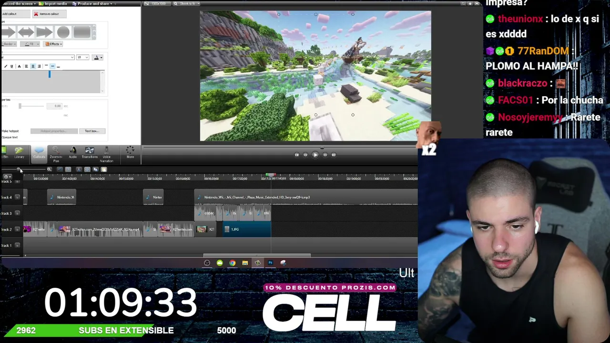Open the Transitions tab
Viewport: 610px width, 343px height.
pos(90,153)
